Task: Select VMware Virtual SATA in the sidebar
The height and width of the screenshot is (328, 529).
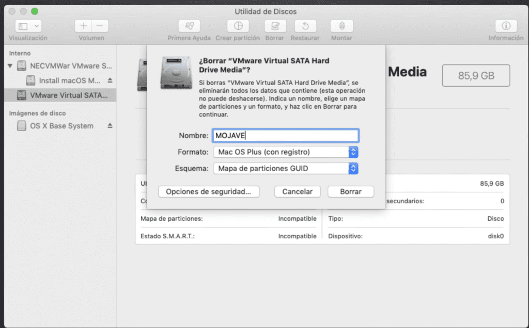Action: (x=57, y=95)
